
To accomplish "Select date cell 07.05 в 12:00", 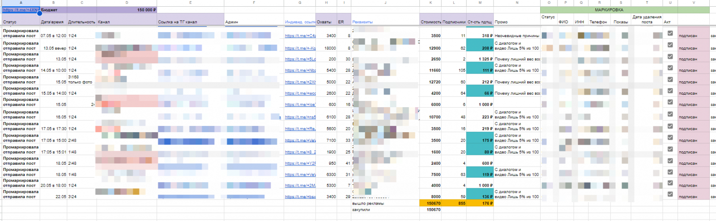I will pos(53,33).
